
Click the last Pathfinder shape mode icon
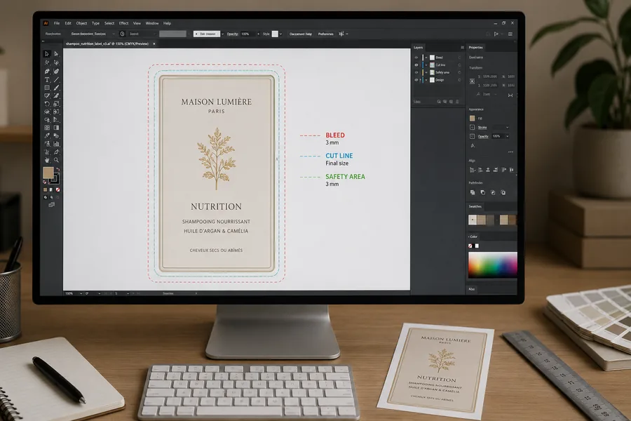coord(503,192)
